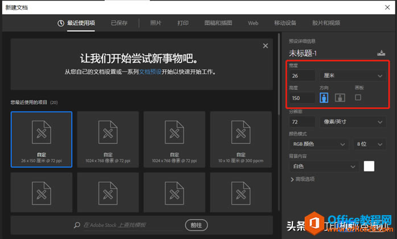Viewport: 397px width, 239px height.
Task: Open the 像素/英寸 resolution unit dropdown
Action: [353, 122]
